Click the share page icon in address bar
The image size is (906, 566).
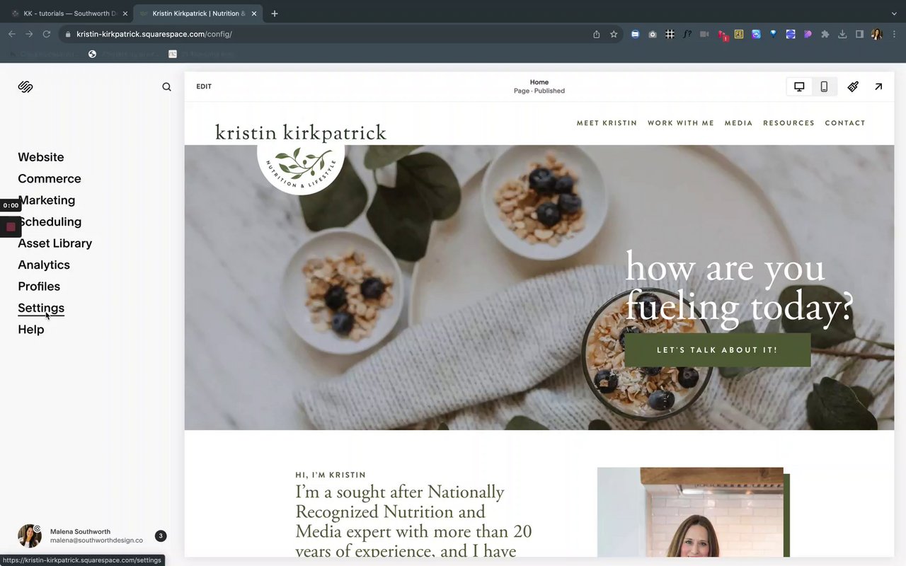597,34
